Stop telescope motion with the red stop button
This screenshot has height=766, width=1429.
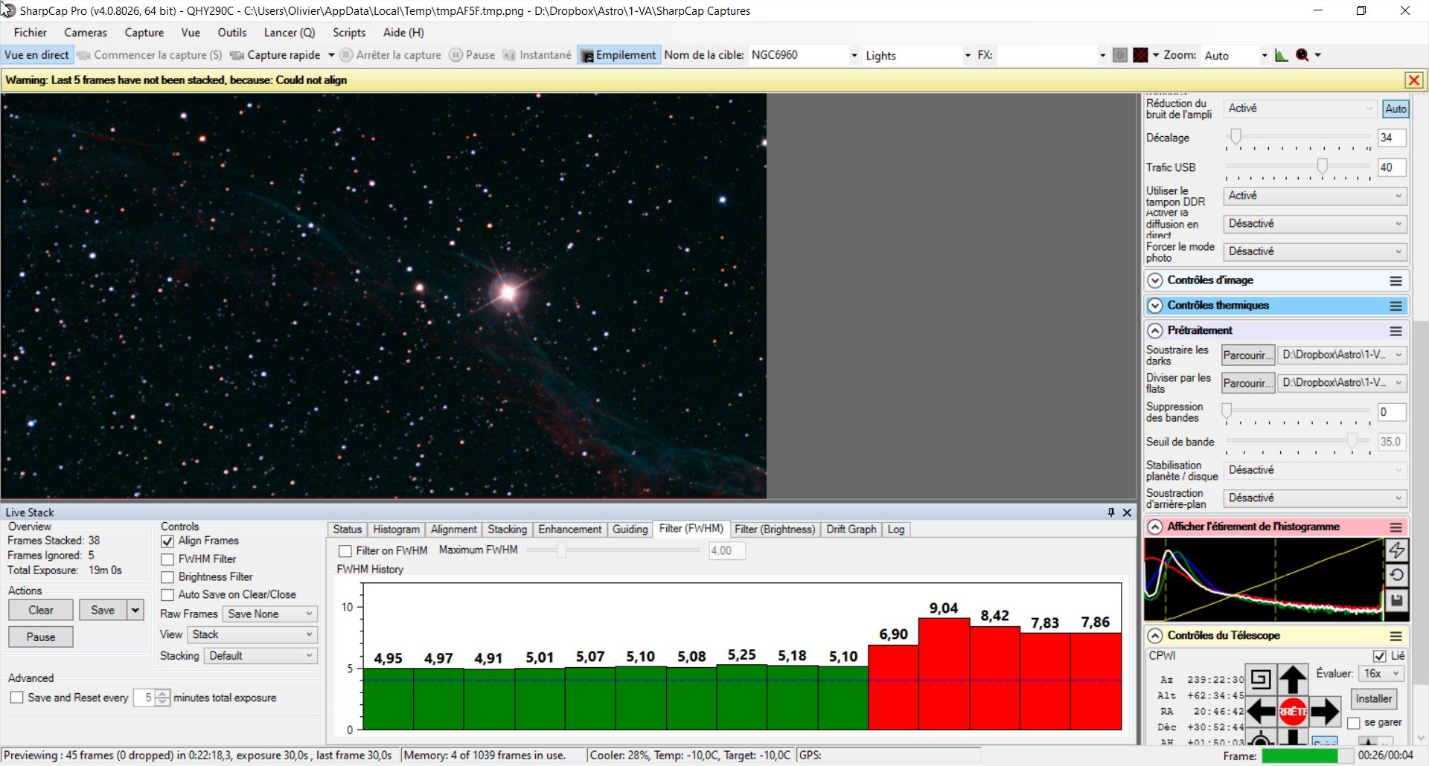1293,711
